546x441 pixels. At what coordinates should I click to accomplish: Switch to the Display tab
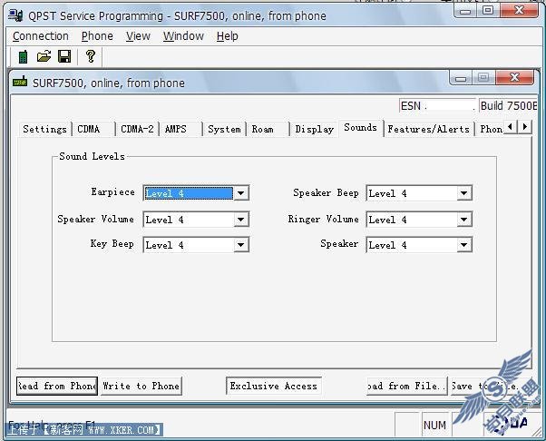(314, 129)
